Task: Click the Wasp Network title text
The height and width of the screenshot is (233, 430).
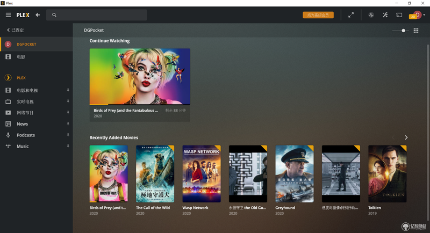Action: tap(195, 208)
